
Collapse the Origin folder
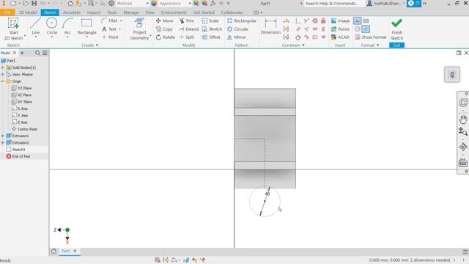(3, 81)
